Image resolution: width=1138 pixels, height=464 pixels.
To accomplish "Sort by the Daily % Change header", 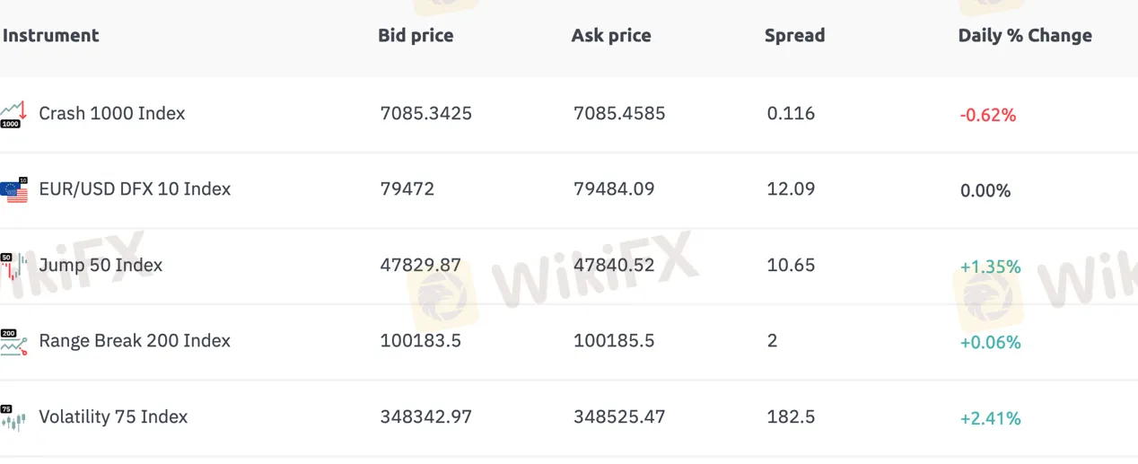I will (x=1025, y=36).
